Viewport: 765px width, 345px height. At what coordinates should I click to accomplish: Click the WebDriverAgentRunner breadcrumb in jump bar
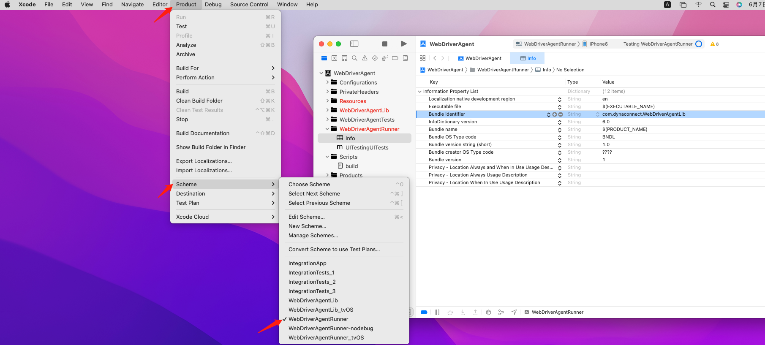coord(499,70)
